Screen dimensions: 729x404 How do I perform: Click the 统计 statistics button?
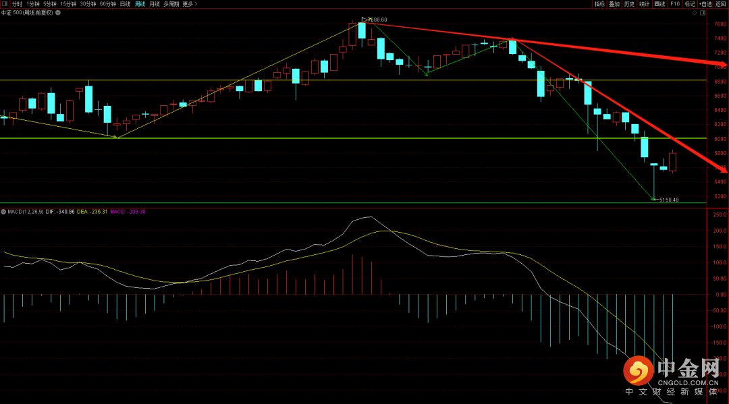pos(644,4)
